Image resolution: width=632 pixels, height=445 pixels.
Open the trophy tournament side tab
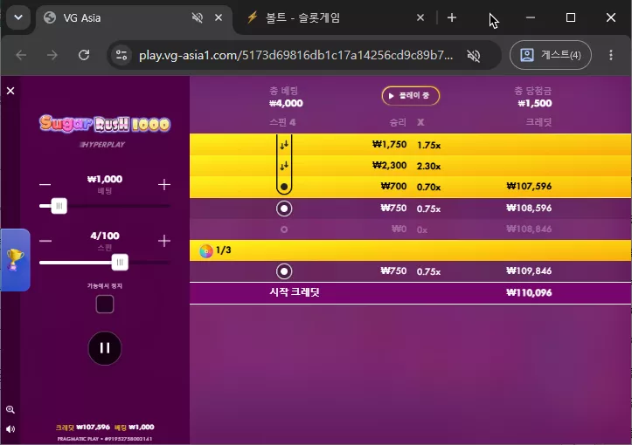tap(15, 260)
